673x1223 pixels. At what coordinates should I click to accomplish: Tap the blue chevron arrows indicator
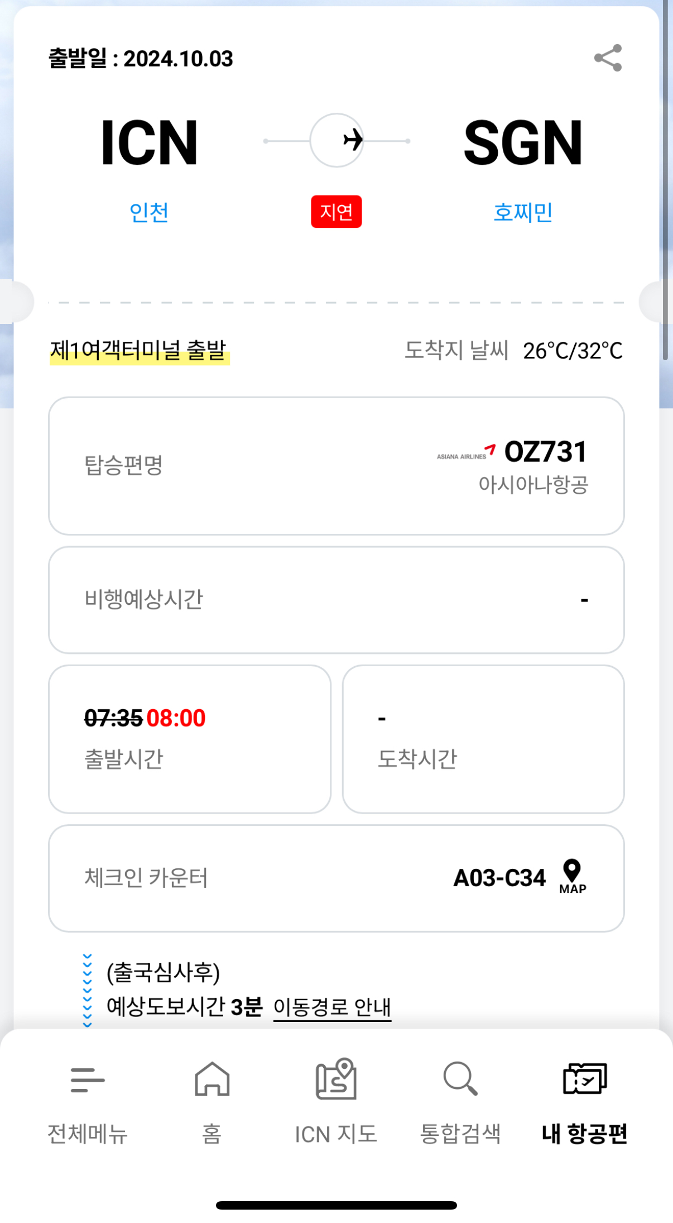point(88,990)
